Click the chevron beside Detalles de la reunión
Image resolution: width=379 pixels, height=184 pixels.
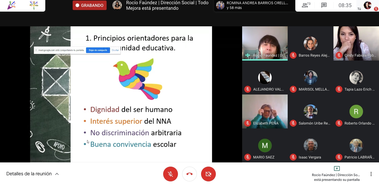click(57, 174)
